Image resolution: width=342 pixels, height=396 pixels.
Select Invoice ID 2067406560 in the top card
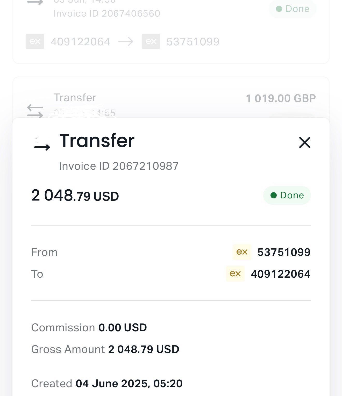(x=107, y=13)
